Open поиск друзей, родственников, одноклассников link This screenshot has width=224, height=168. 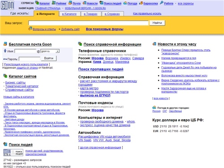pos(44,153)
